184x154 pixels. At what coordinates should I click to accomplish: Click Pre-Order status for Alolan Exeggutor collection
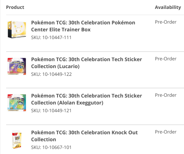[x=165, y=95]
